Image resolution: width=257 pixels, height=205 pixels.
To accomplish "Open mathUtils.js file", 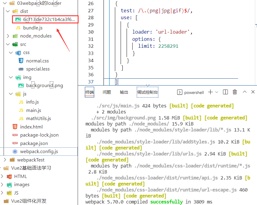I will tap(38, 119).
